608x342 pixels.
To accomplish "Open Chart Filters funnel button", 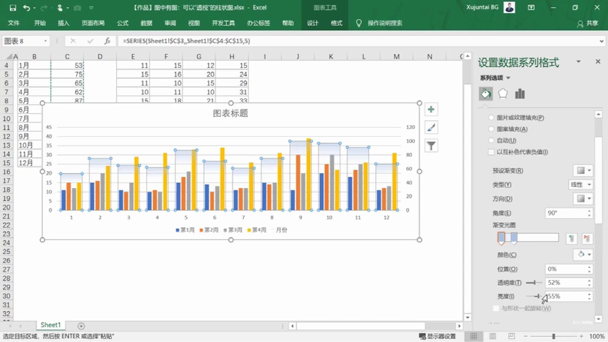I will 431,146.
